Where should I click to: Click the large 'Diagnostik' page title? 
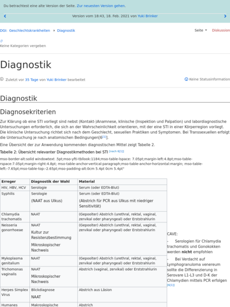[26, 65]
